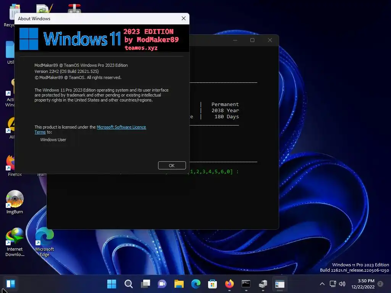The width and height of the screenshot is (391, 293).
Task: Launch Microsoft Edge from taskbar
Action: 196,284
